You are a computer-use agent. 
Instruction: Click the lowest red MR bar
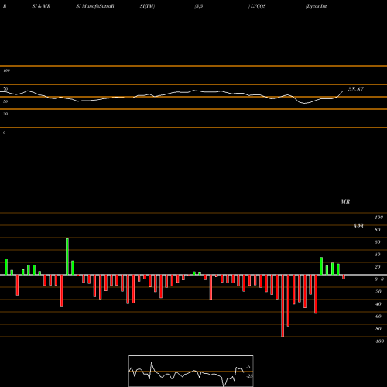pyautogui.click(x=283, y=306)
